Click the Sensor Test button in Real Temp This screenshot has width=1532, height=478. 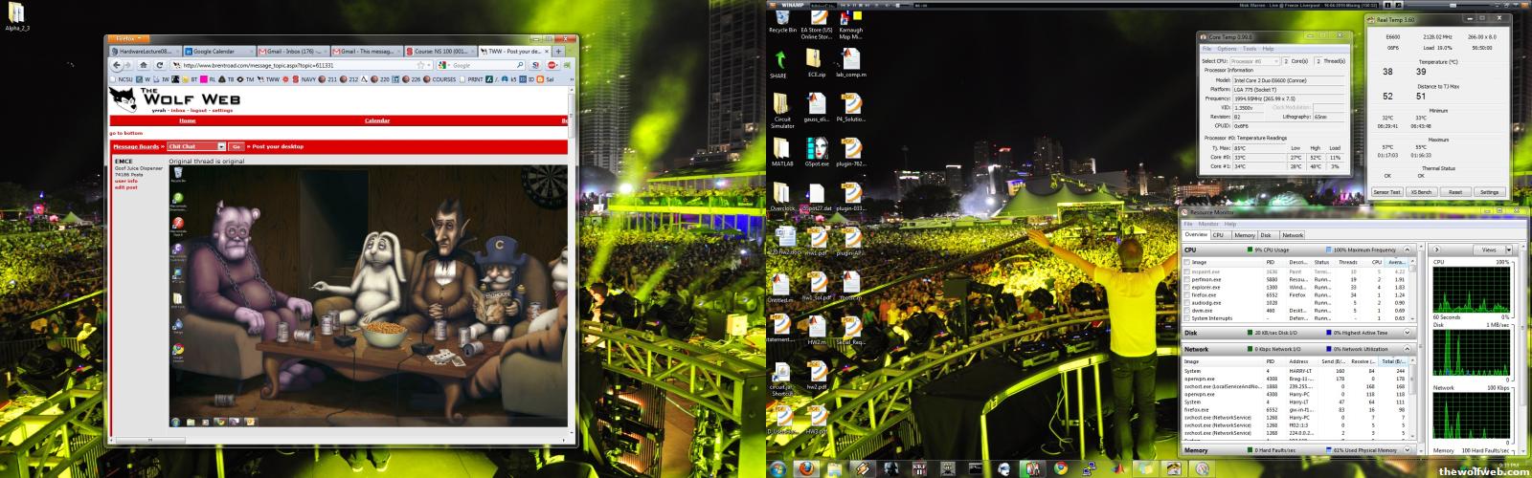pyautogui.click(x=1386, y=192)
